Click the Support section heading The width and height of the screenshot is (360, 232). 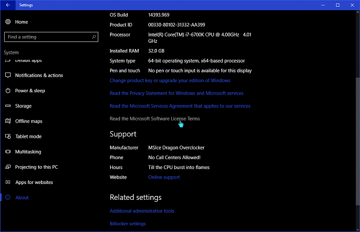(123, 134)
